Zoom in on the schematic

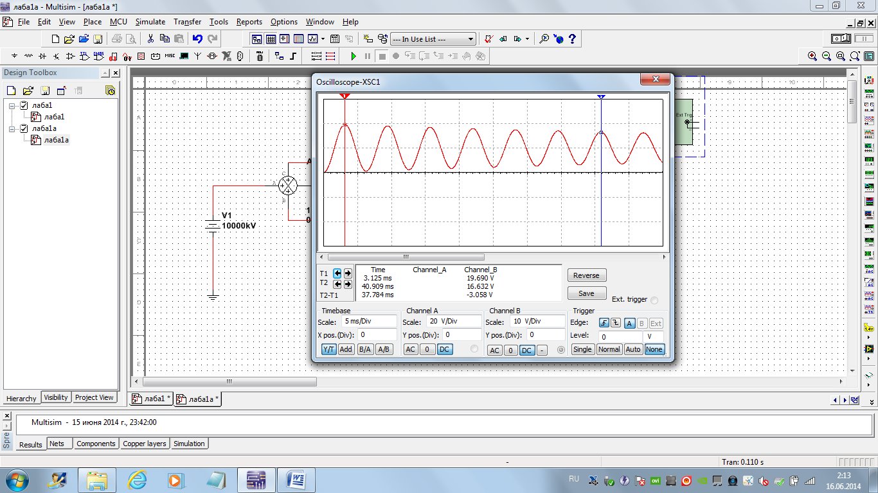812,56
